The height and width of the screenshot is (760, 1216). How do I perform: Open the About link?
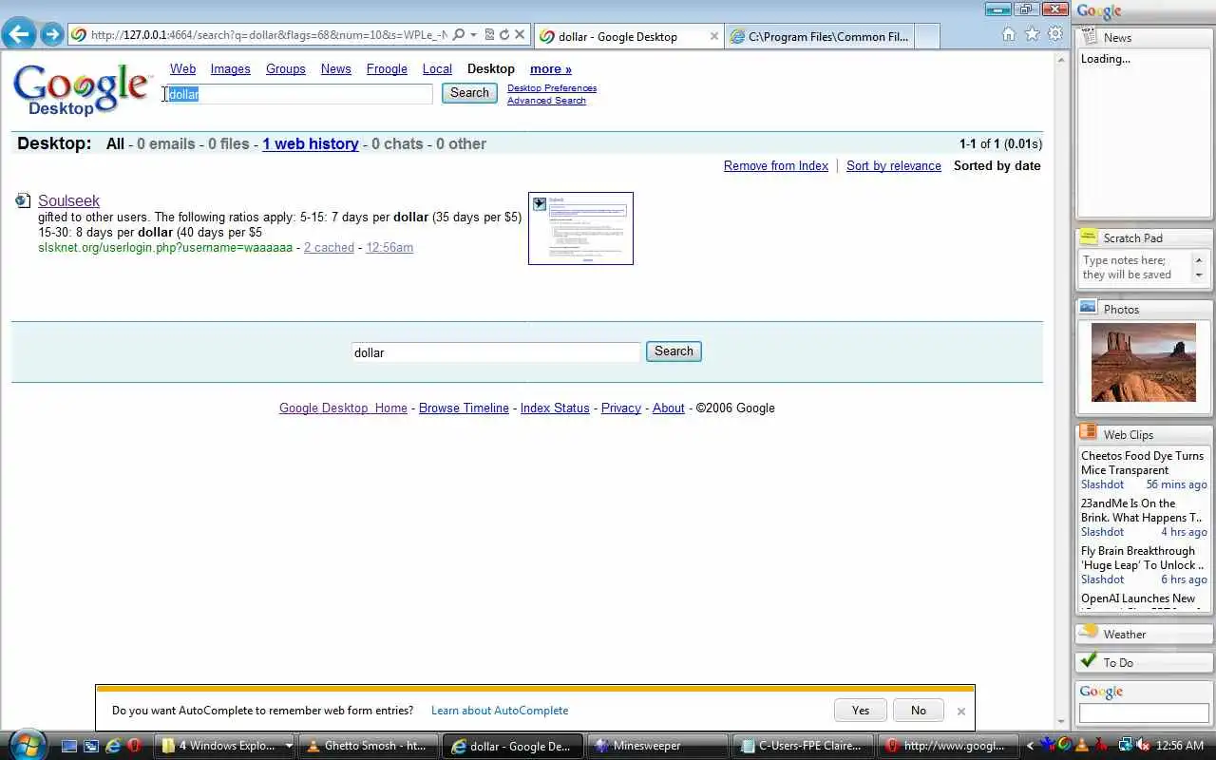coord(669,408)
